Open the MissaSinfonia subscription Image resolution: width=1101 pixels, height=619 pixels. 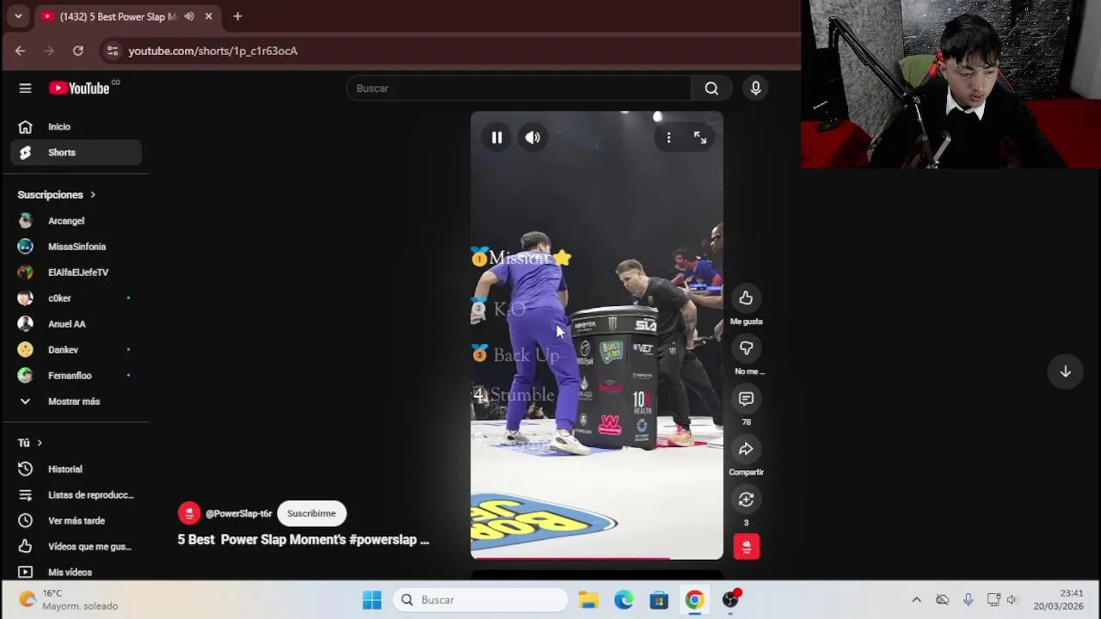(x=76, y=247)
